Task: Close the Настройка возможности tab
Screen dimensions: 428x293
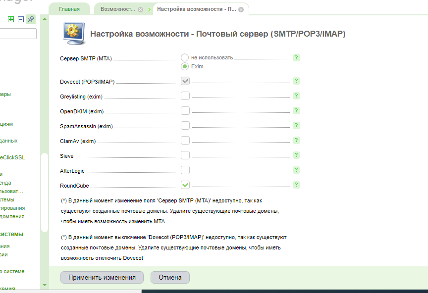Action: (241, 9)
